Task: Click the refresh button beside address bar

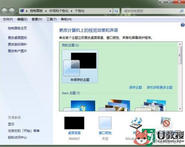Action: pyautogui.click(x=116, y=11)
